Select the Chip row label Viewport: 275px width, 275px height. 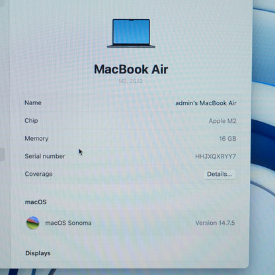31,120
